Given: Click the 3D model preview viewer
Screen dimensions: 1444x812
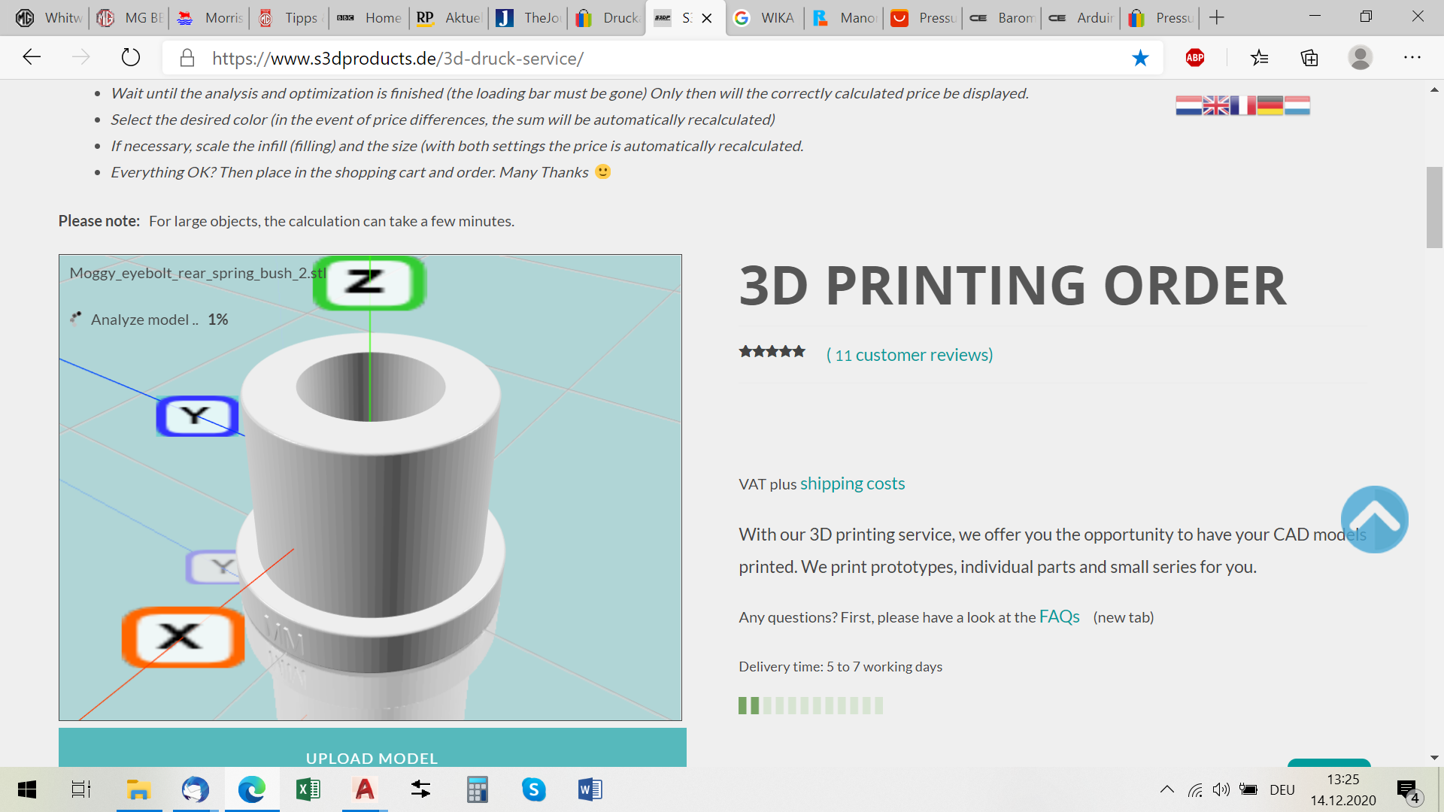Looking at the screenshot, I should click(x=370, y=487).
